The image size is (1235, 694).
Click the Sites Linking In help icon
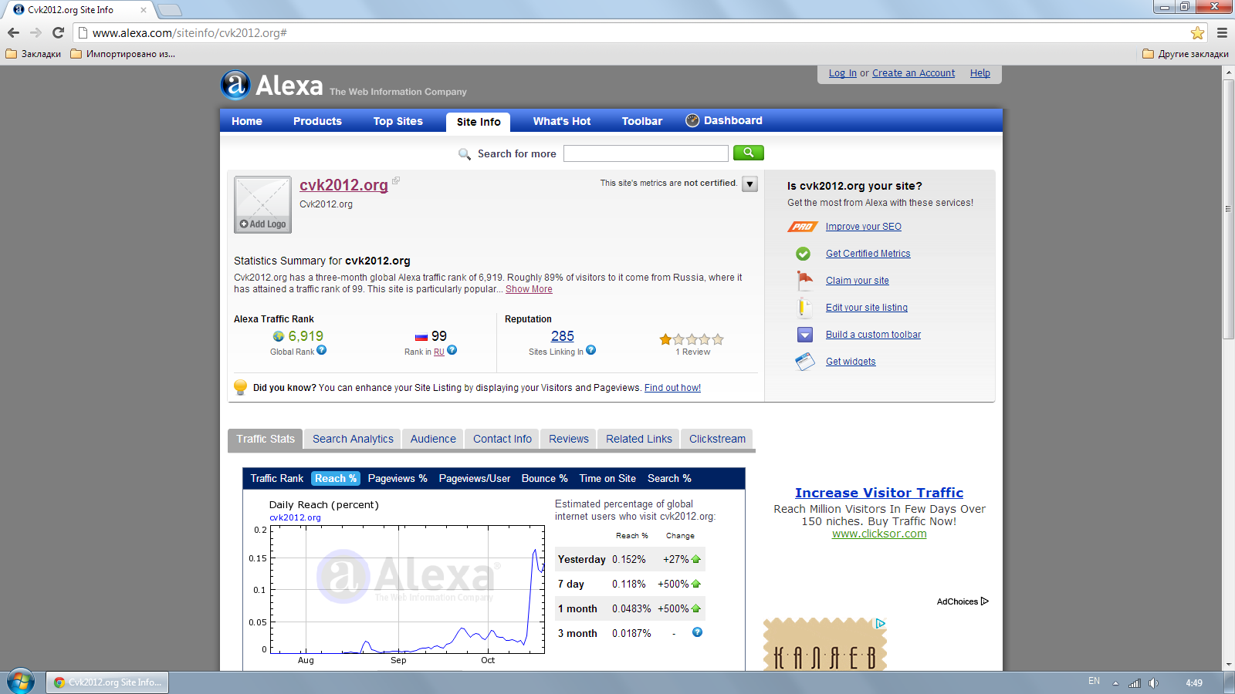591,350
